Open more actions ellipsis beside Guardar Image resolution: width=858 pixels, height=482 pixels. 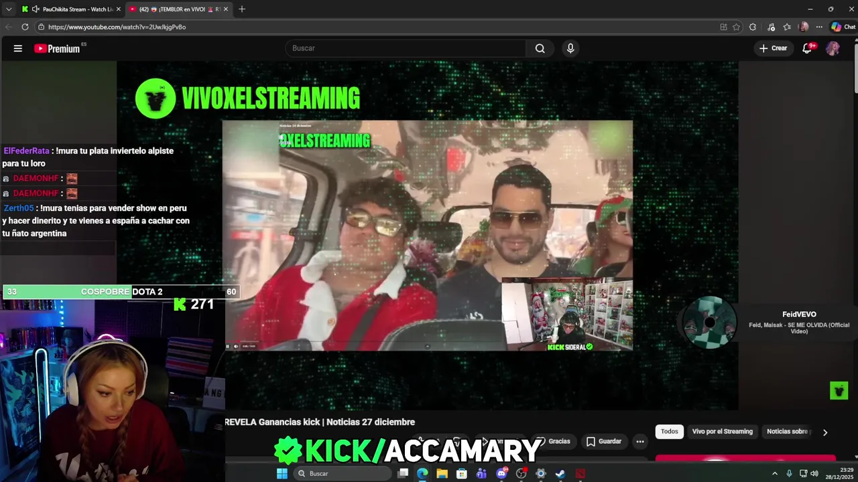tap(640, 441)
